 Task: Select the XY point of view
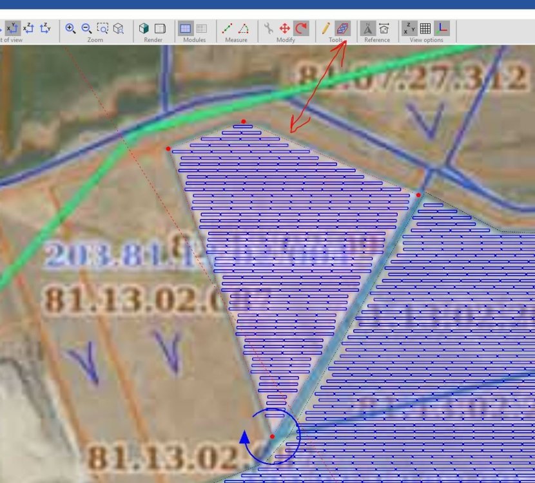(x=12, y=28)
